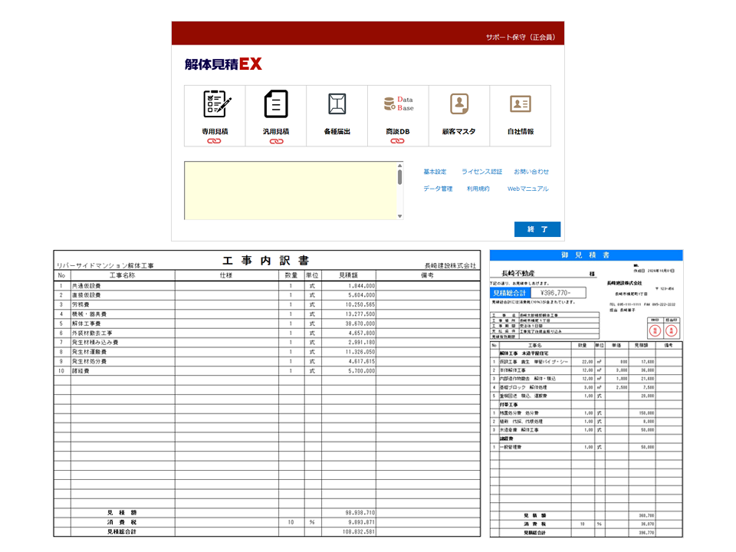This screenshot has height=552, width=736.
Task: Click the 御見積書 blue title bar
Action: (x=586, y=255)
